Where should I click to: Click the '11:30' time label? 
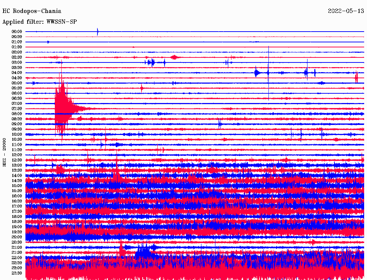coord(17,150)
